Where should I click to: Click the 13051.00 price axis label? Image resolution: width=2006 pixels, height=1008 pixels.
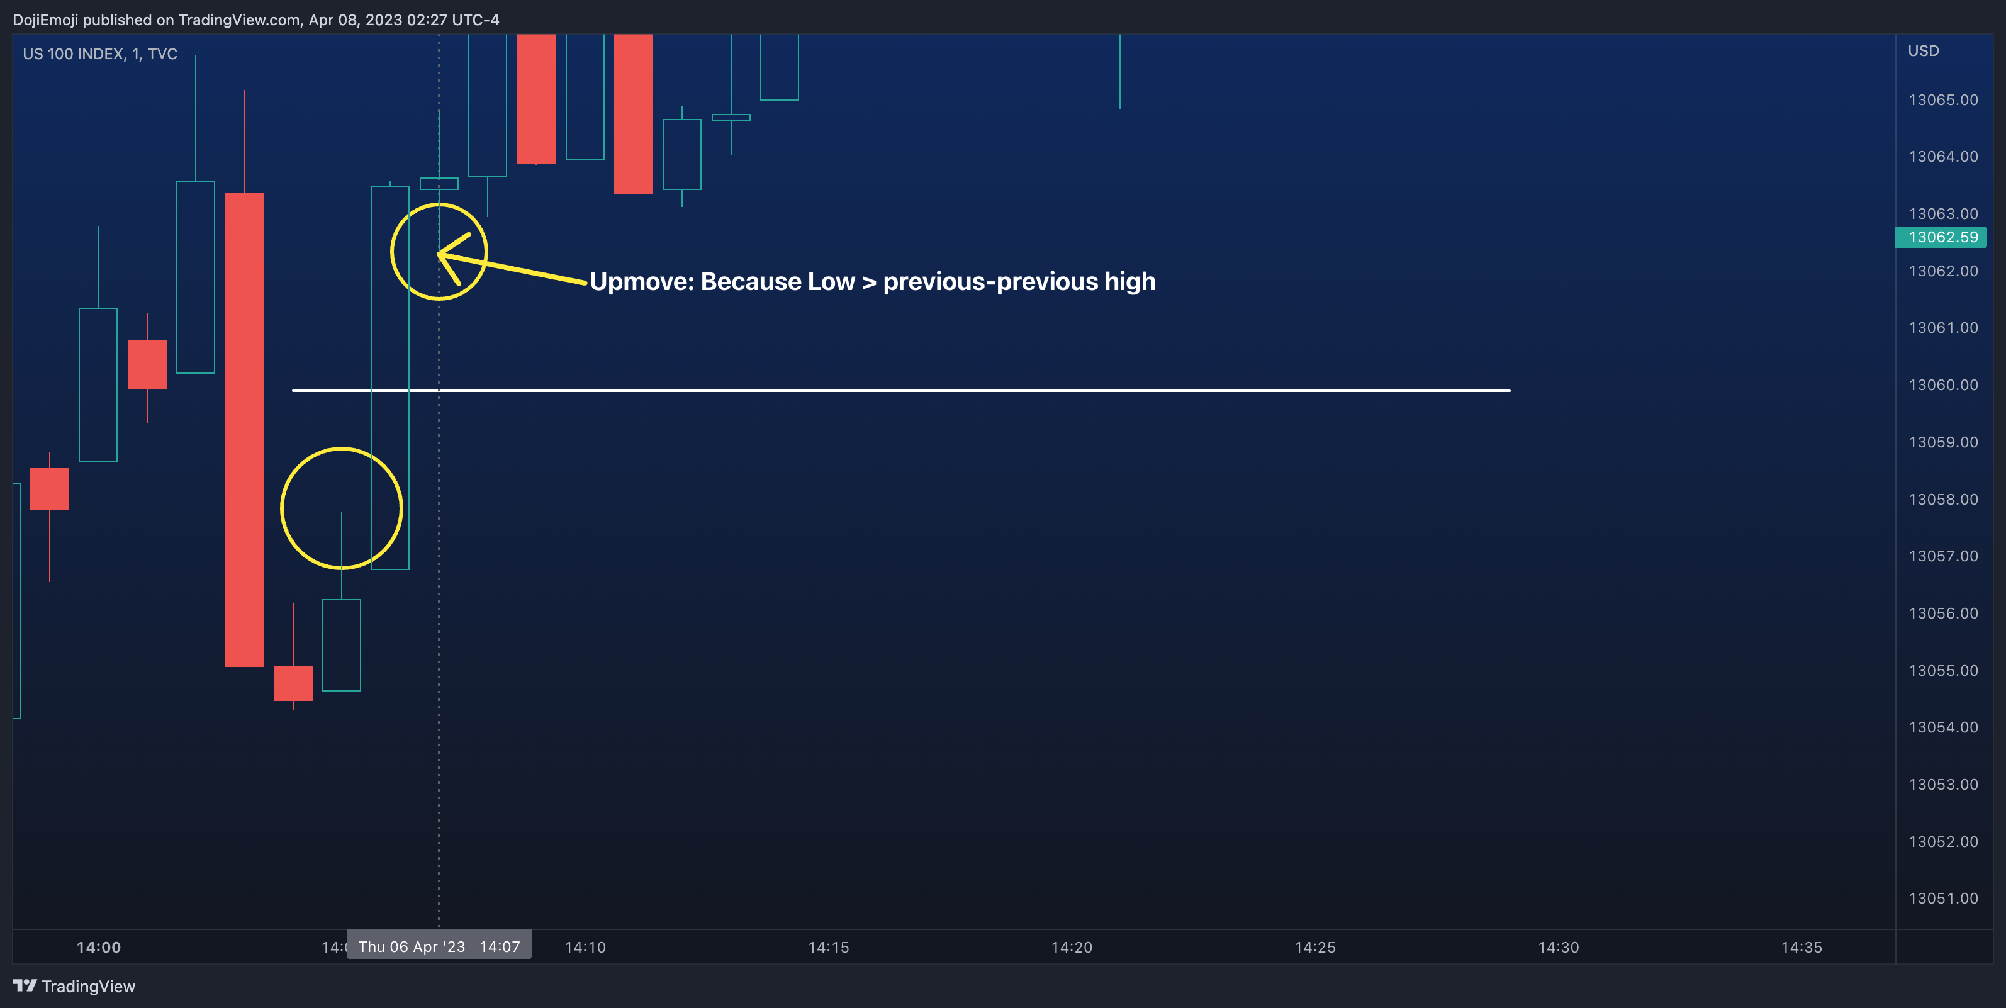[1943, 899]
